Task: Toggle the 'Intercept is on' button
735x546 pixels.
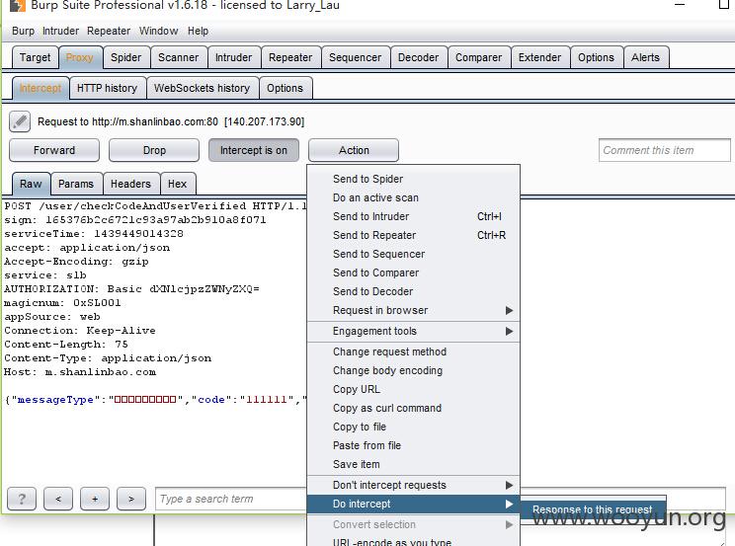Action: pyautogui.click(x=254, y=150)
